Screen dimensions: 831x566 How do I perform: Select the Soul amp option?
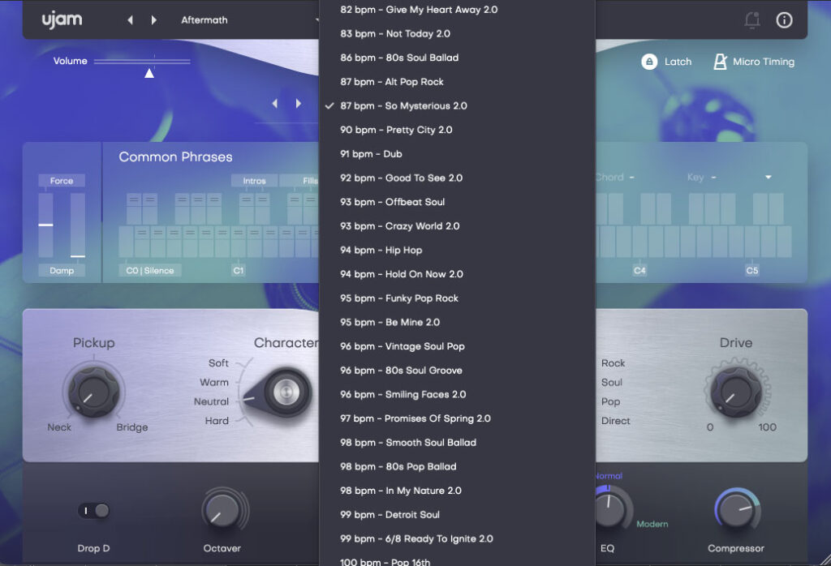[612, 382]
